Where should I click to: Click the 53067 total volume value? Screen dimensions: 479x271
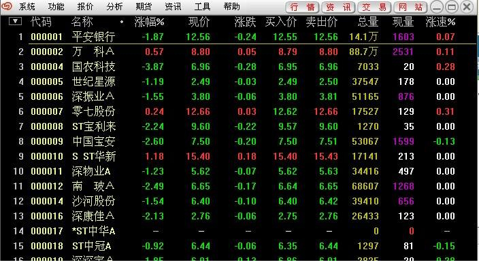coord(365,141)
